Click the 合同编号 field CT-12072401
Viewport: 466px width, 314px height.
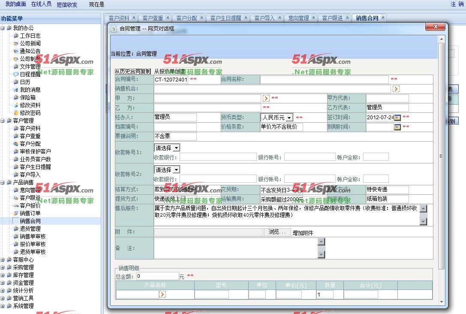point(171,79)
